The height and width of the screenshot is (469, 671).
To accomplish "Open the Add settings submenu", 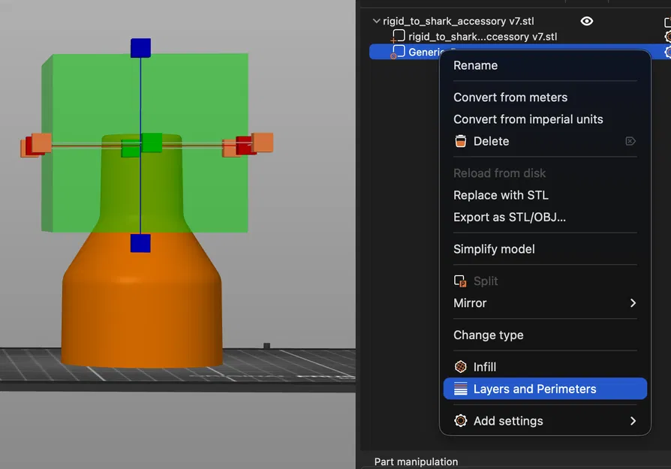I will (x=545, y=421).
